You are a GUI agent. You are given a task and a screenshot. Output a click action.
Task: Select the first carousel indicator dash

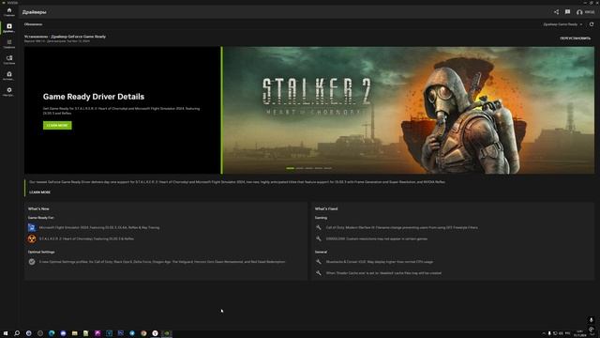pos(291,168)
